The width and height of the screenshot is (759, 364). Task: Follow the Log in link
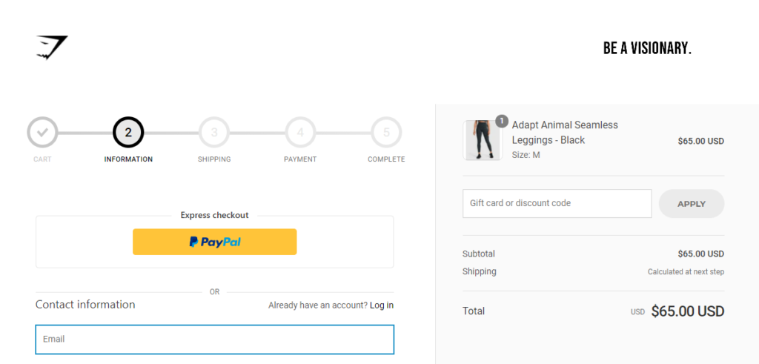tap(382, 305)
